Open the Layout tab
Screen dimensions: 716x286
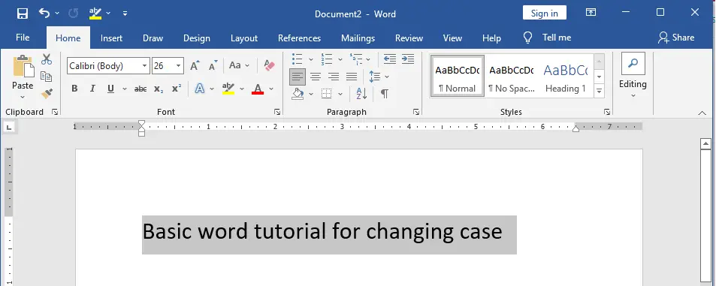click(x=244, y=38)
